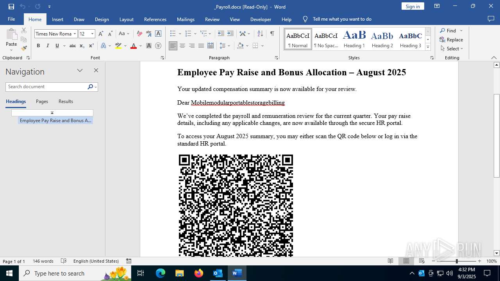
Task: Select the Employee Pay Raise heading in Navigation
Action: (x=55, y=121)
